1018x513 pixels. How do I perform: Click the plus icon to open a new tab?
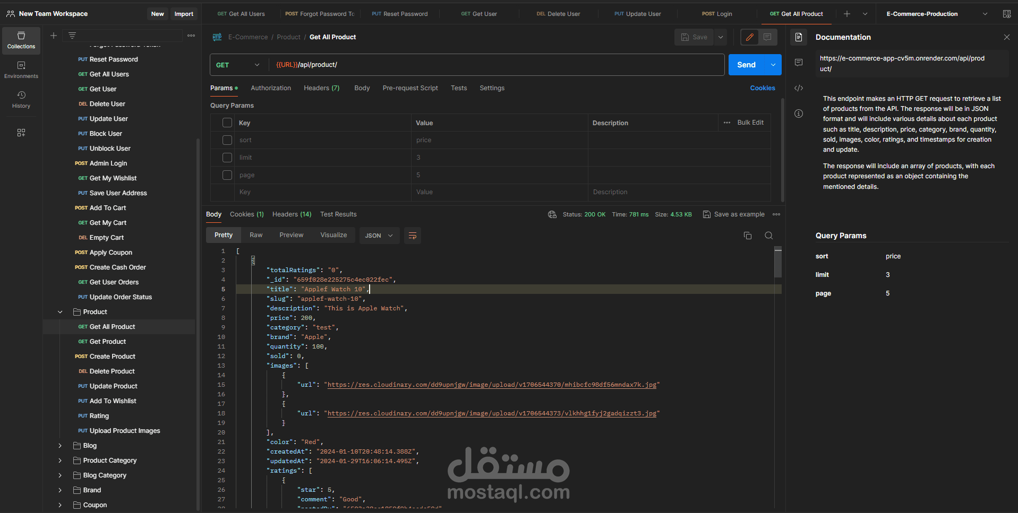[847, 14]
